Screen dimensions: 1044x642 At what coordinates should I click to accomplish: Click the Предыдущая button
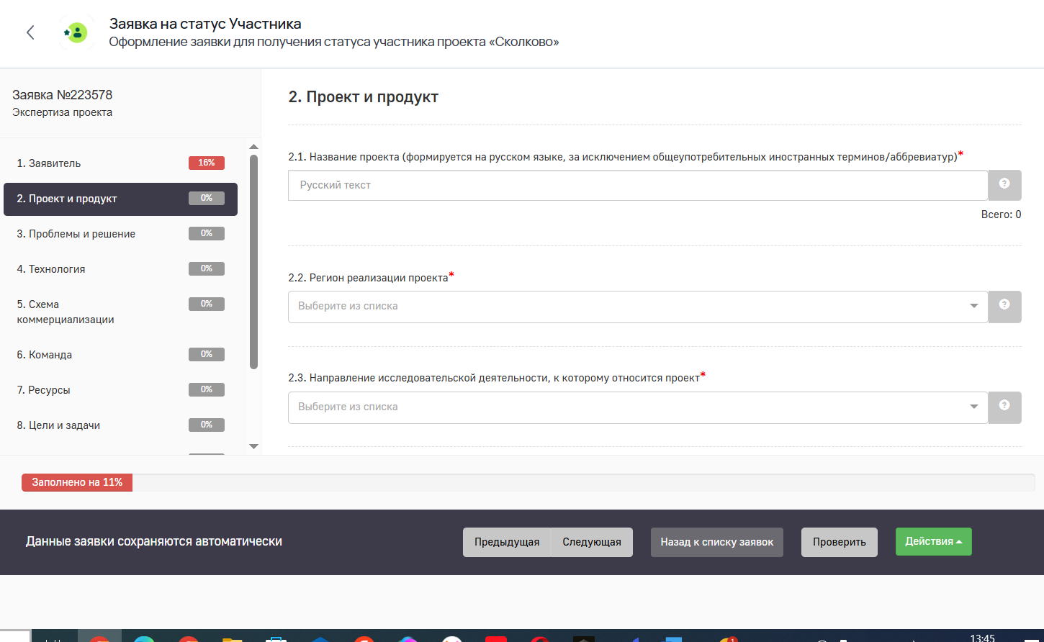click(507, 542)
